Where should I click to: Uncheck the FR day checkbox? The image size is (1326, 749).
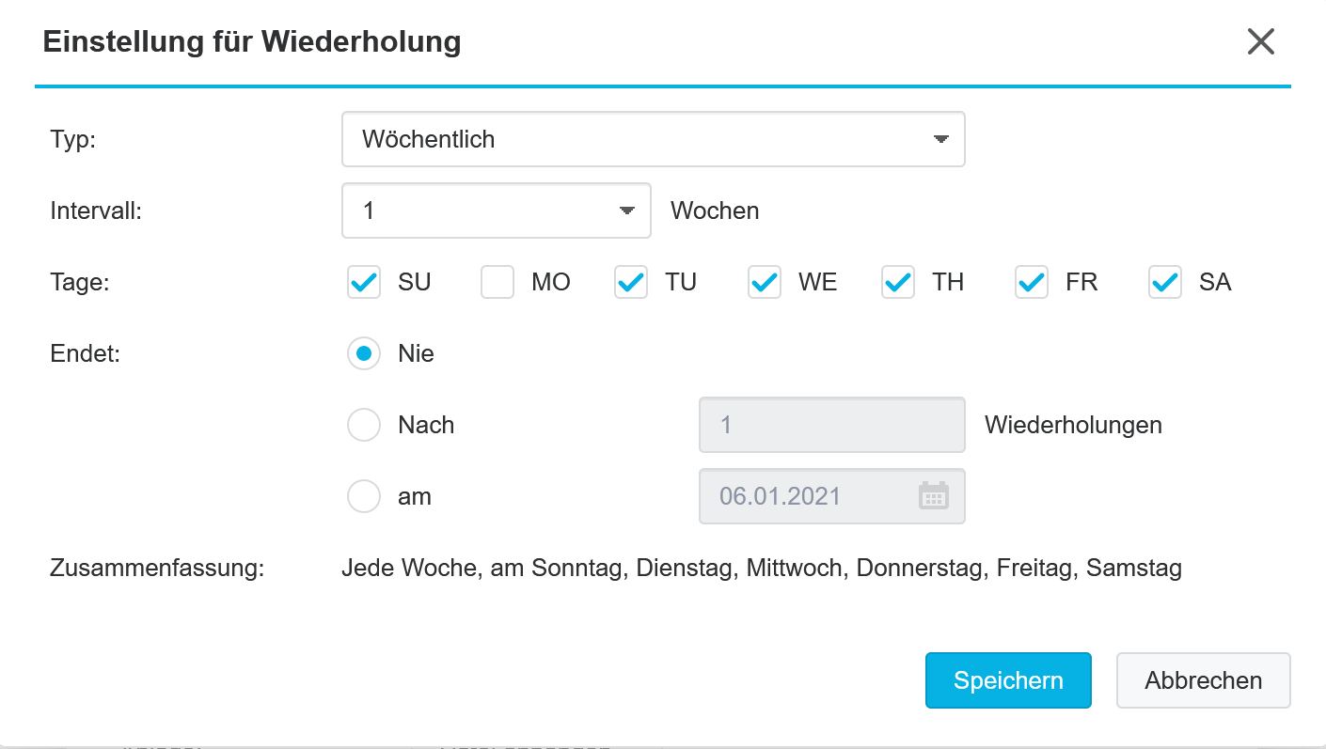coord(1032,282)
